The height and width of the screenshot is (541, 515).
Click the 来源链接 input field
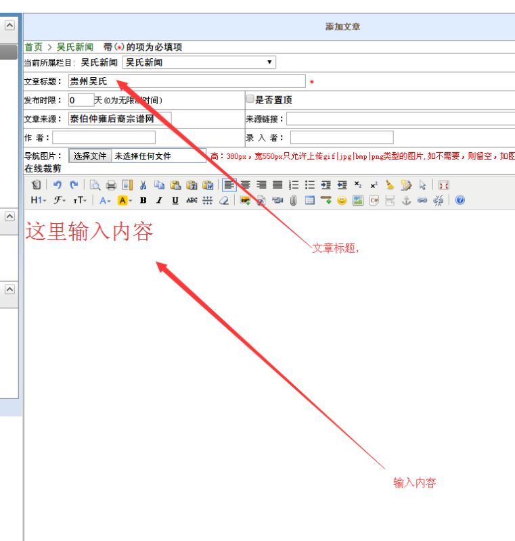click(x=399, y=119)
